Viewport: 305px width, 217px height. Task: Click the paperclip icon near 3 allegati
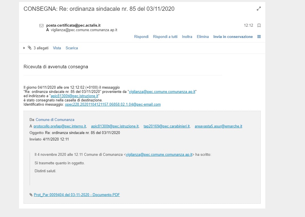point(30,48)
